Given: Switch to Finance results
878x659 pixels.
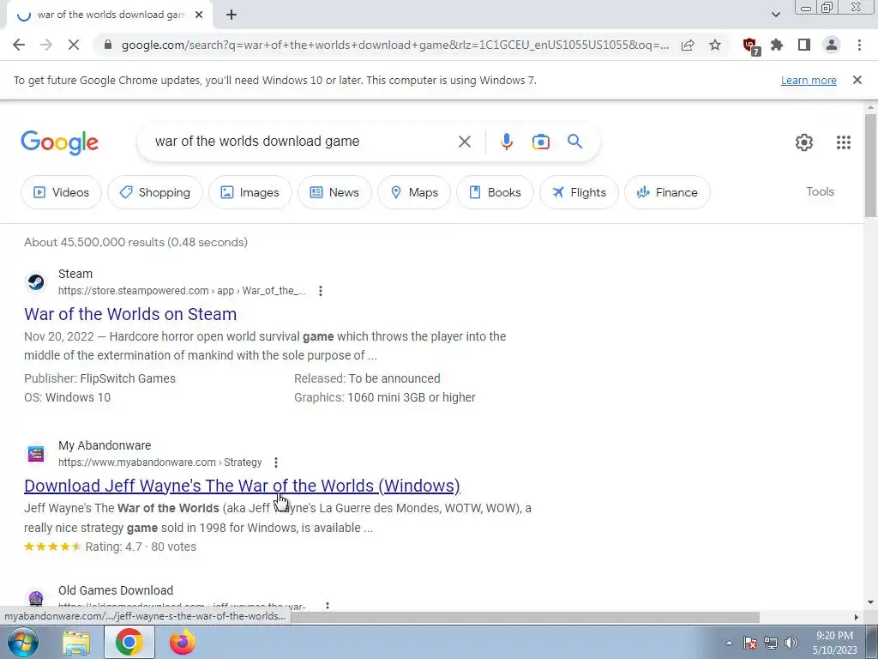Looking at the screenshot, I should [667, 192].
